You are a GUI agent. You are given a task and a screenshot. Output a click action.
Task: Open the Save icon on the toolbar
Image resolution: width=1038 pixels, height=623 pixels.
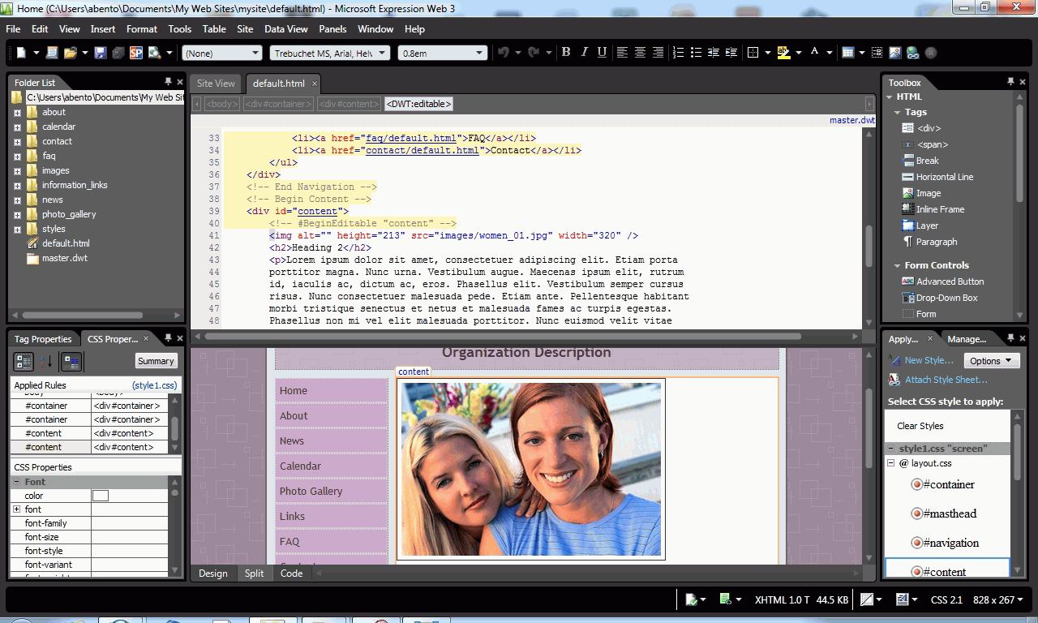coord(101,52)
